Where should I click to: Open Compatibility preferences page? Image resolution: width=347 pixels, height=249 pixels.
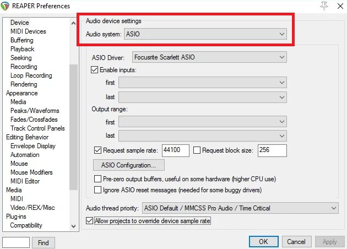point(26,225)
